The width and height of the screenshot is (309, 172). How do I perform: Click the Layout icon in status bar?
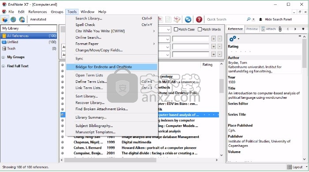click(x=289, y=167)
